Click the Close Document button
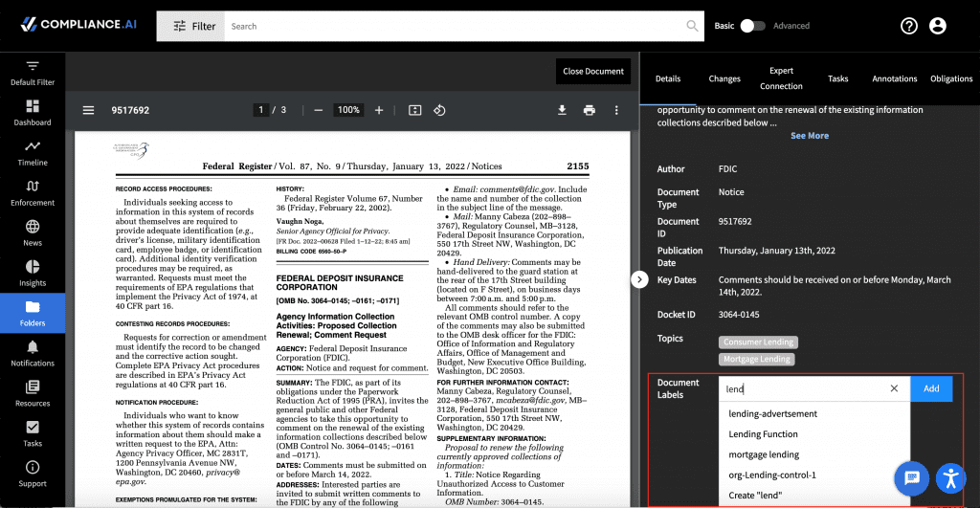The width and height of the screenshot is (980, 508). [593, 71]
